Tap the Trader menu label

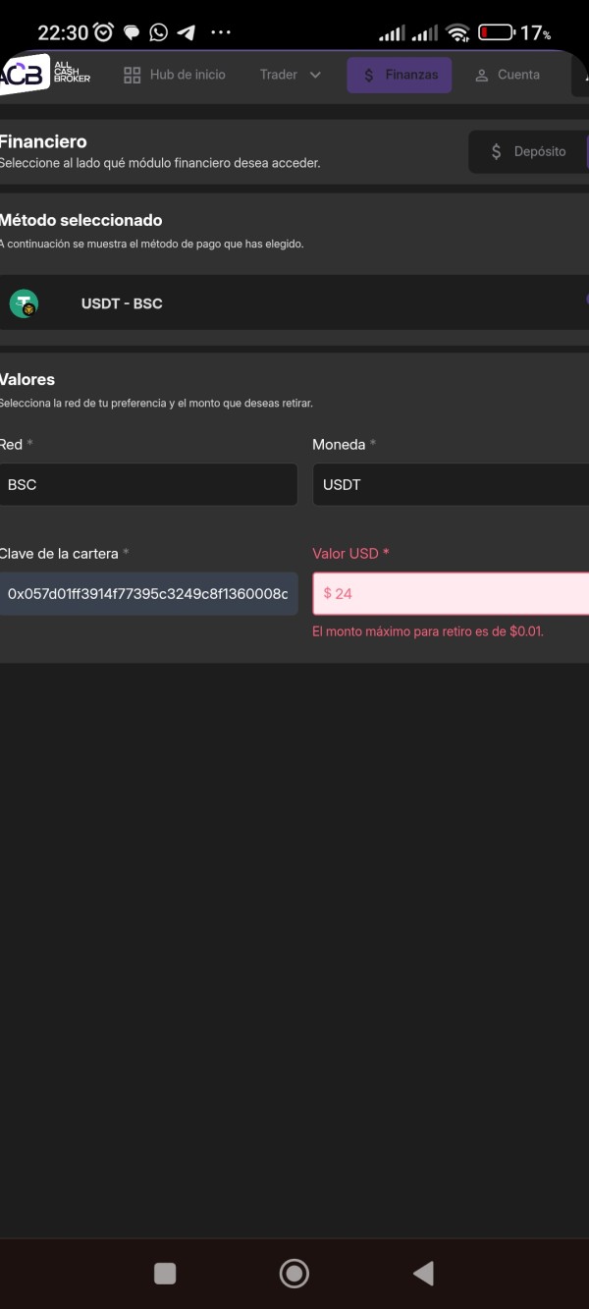pyautogui.click(x=279, y=75)
